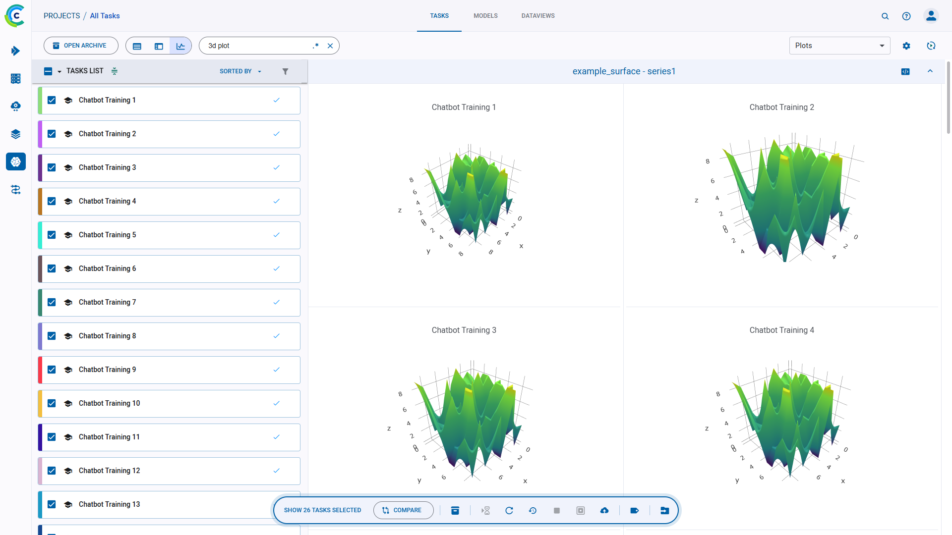Switch to the DATAVIEWS tab
The image size is (952, 535).
538,16
